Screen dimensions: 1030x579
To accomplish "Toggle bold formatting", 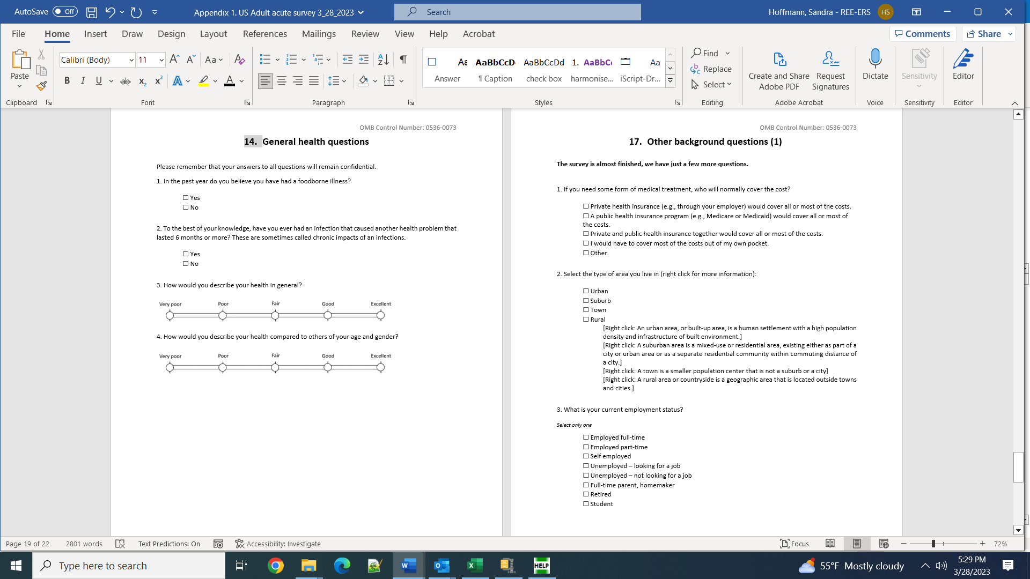I will coord(67,81).
